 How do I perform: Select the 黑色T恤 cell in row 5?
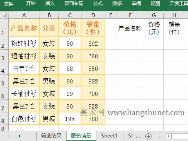click(x=24, y=81)
